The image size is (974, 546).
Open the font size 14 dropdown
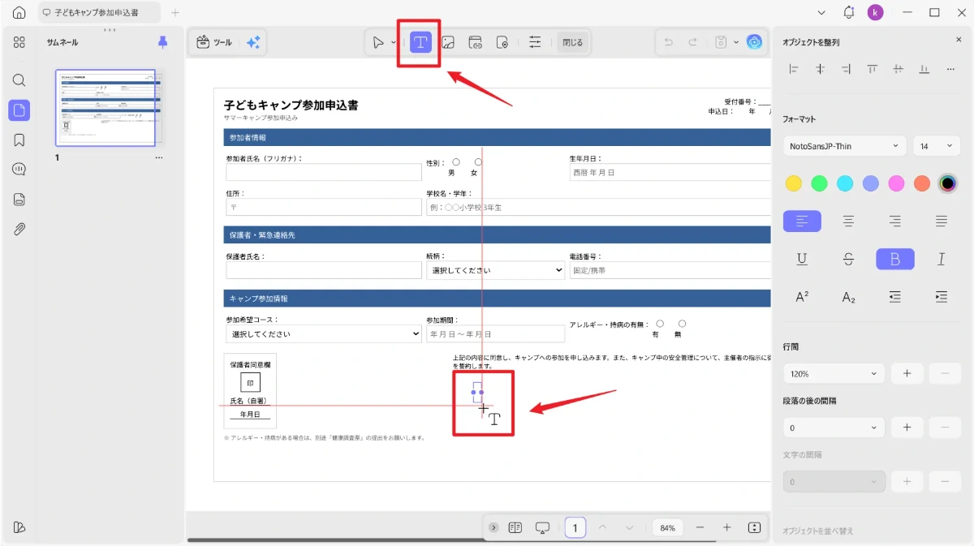(x=937, y=146)
